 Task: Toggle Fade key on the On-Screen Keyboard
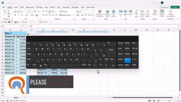pos(135,66)
